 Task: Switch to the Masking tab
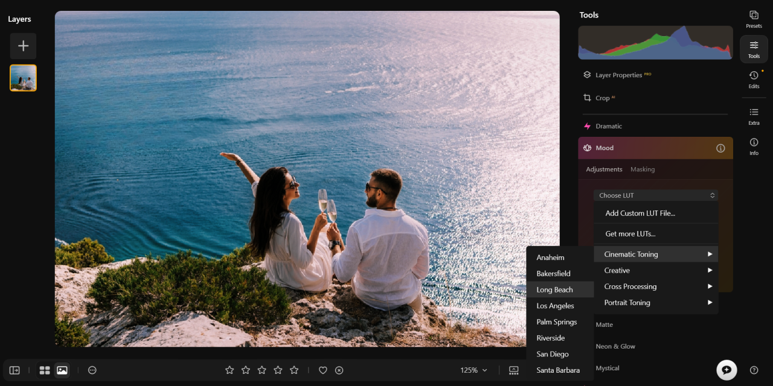point(643,169)
